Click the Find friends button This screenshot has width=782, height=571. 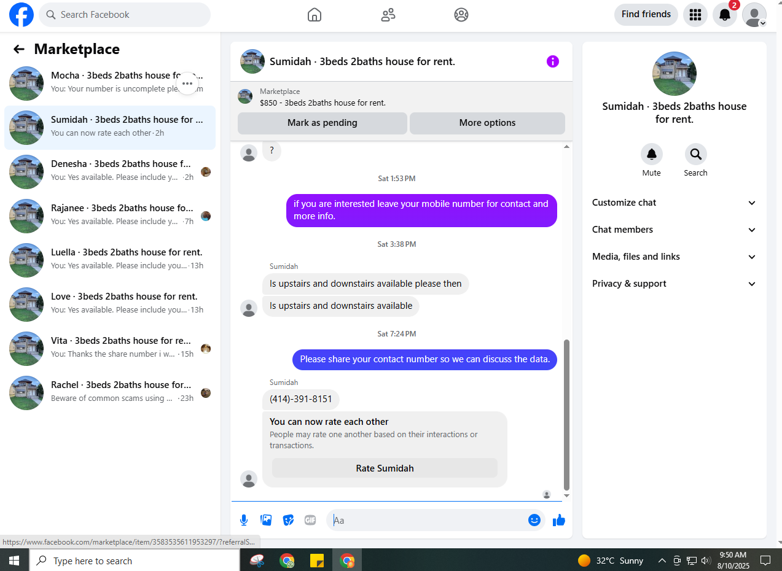(x=646, y=14)
